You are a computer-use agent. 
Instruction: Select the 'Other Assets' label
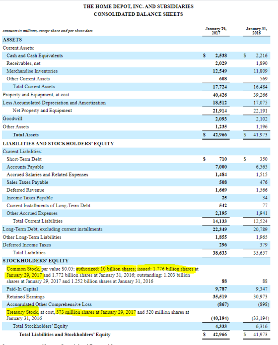point(16,127)
